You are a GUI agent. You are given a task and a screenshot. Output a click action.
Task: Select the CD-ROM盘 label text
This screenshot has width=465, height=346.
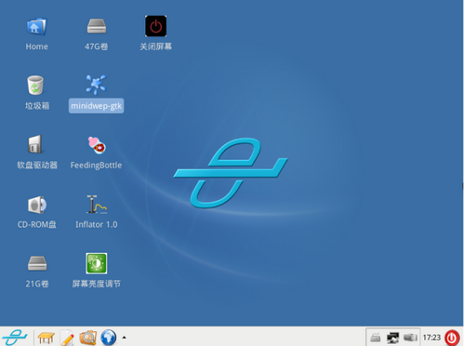[x=37, y=224]
